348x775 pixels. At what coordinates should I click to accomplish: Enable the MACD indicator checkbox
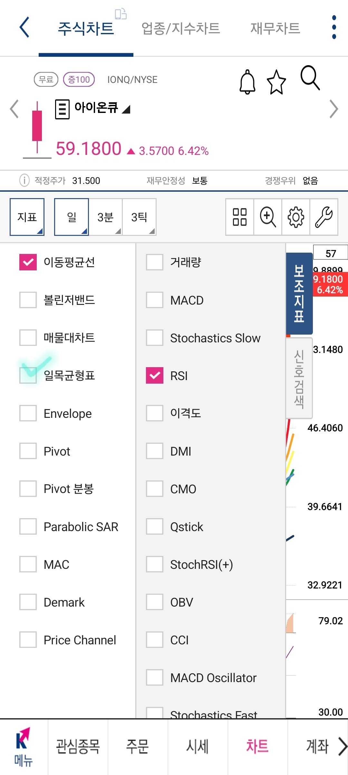click(x=154, y=300)
